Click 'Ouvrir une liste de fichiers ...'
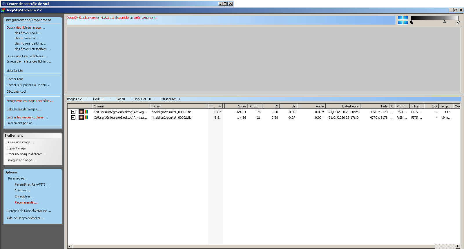The image size is (464, 249). [27, 56]
